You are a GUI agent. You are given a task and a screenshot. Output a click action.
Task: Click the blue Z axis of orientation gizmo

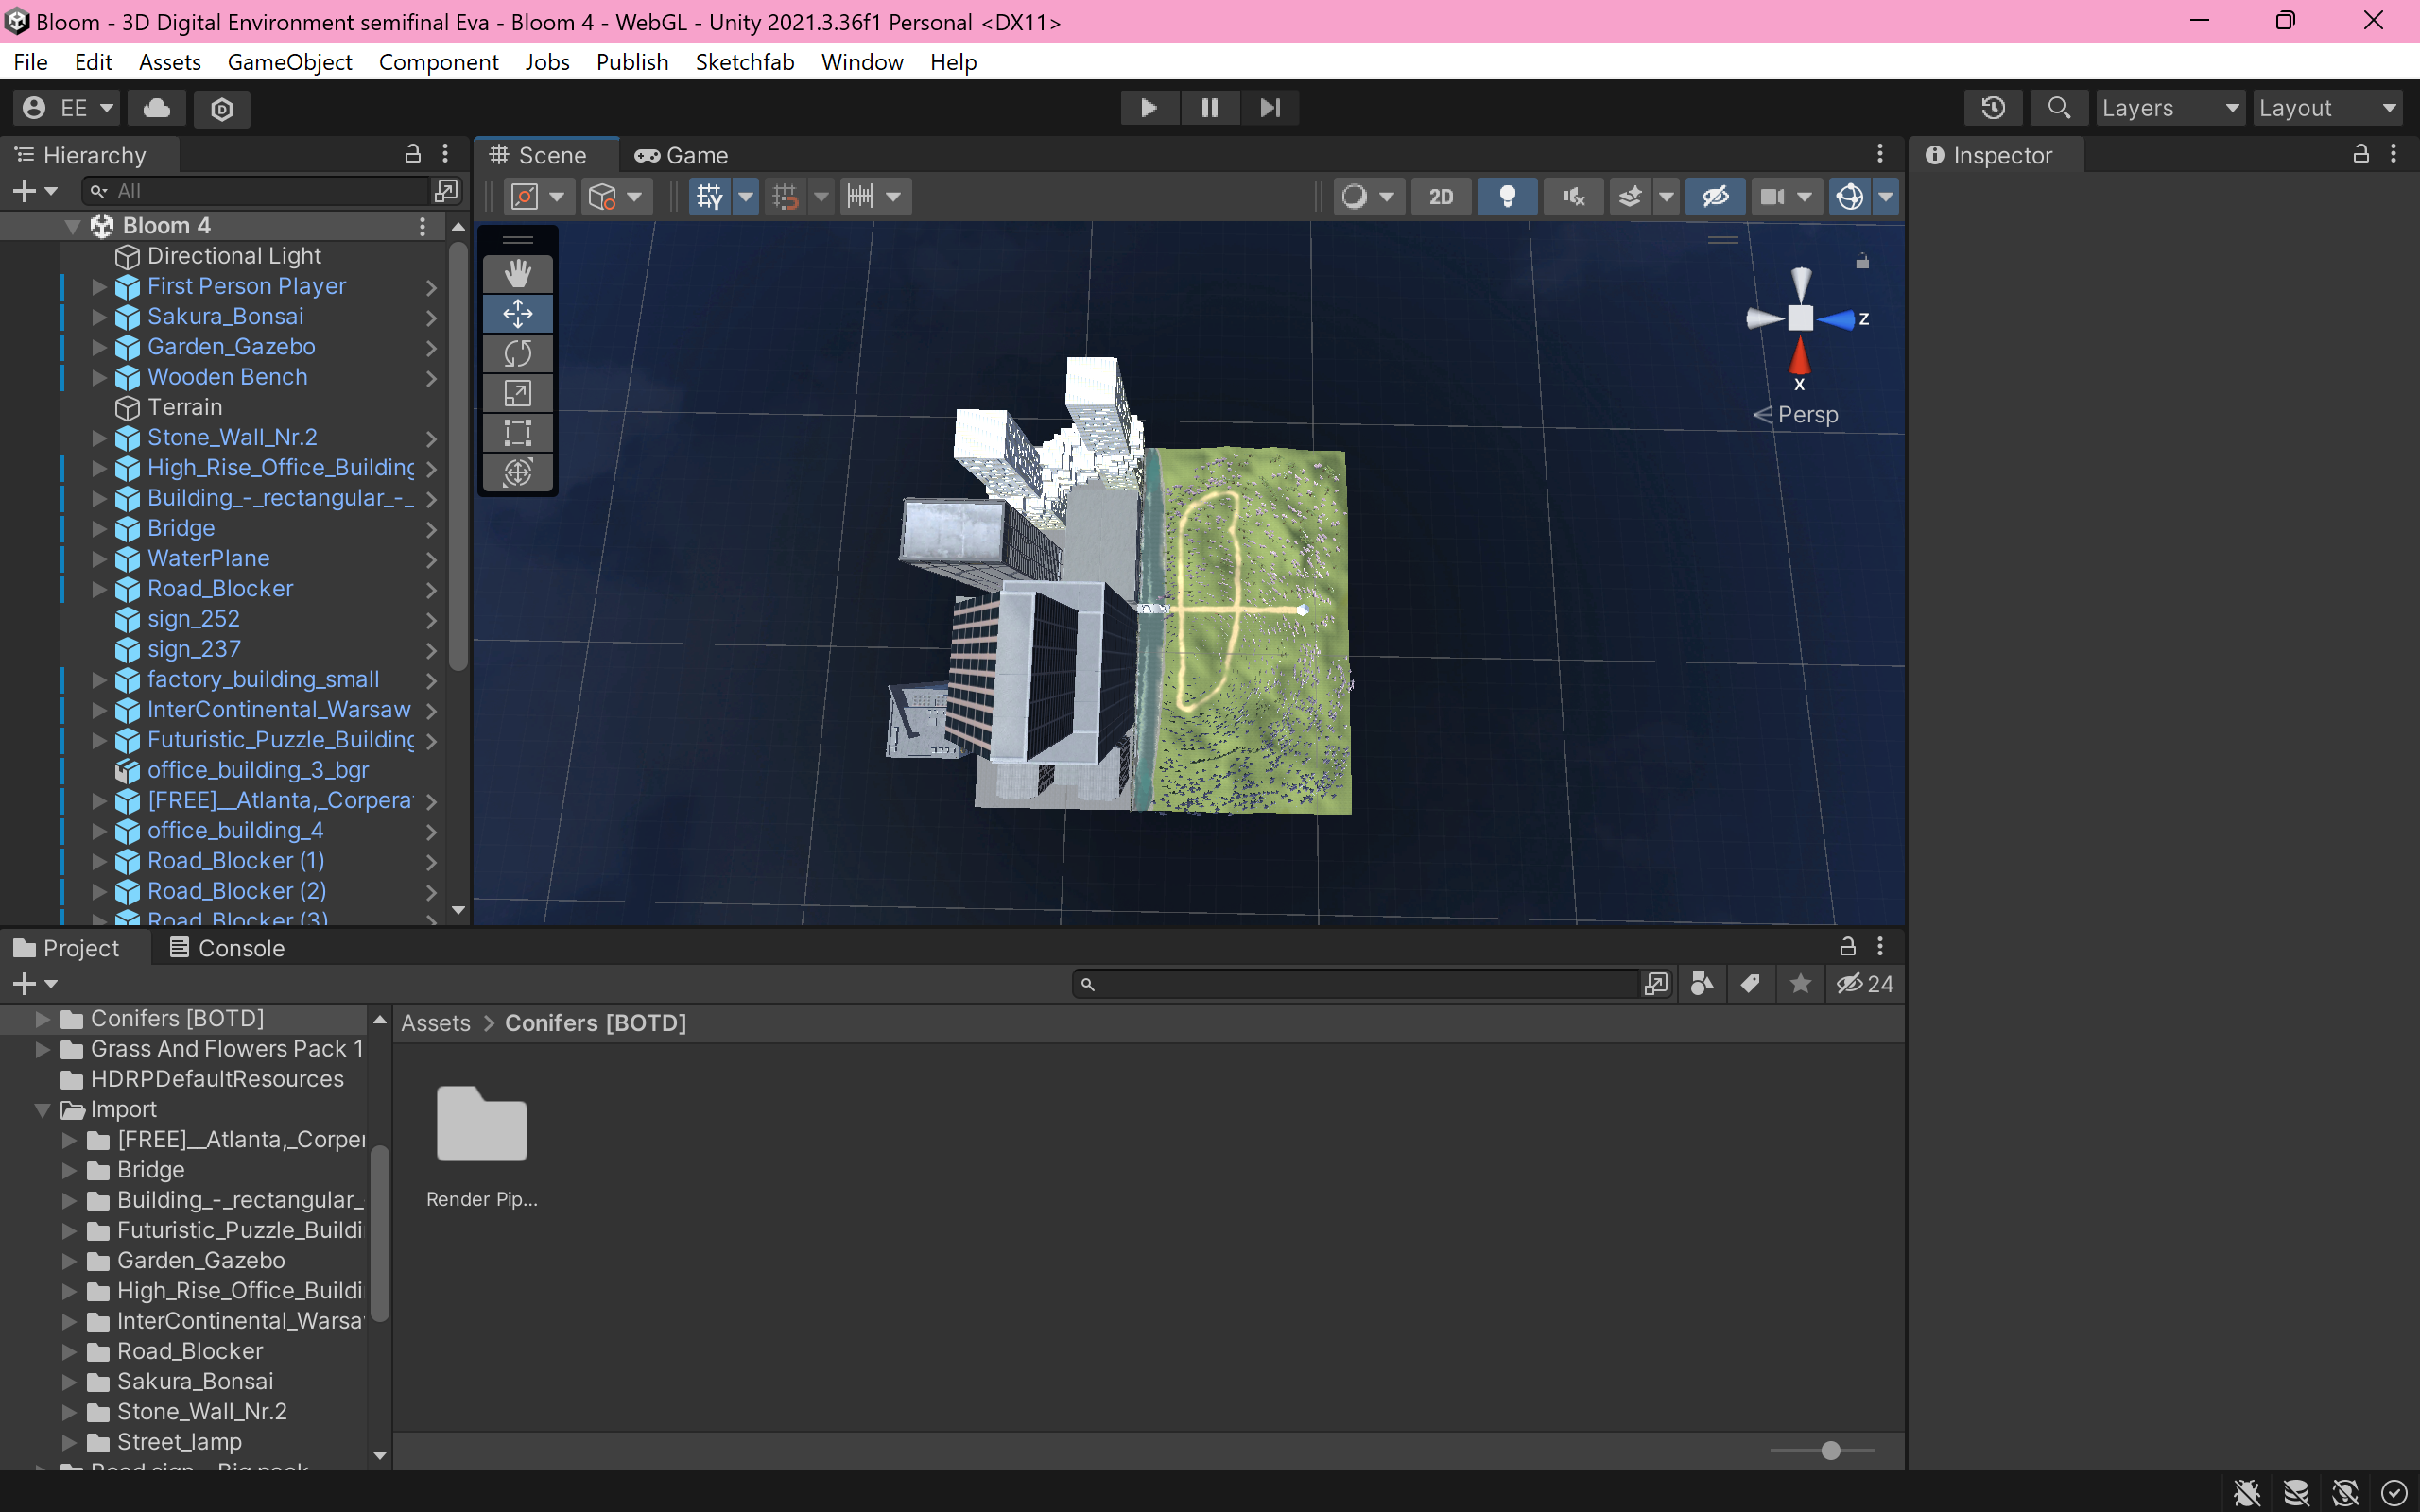click(x=1839, y=320)
